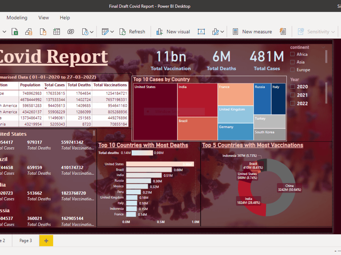Check the Europe continent slicer
This screenshot has height=255, width=341.
[292, 70]
